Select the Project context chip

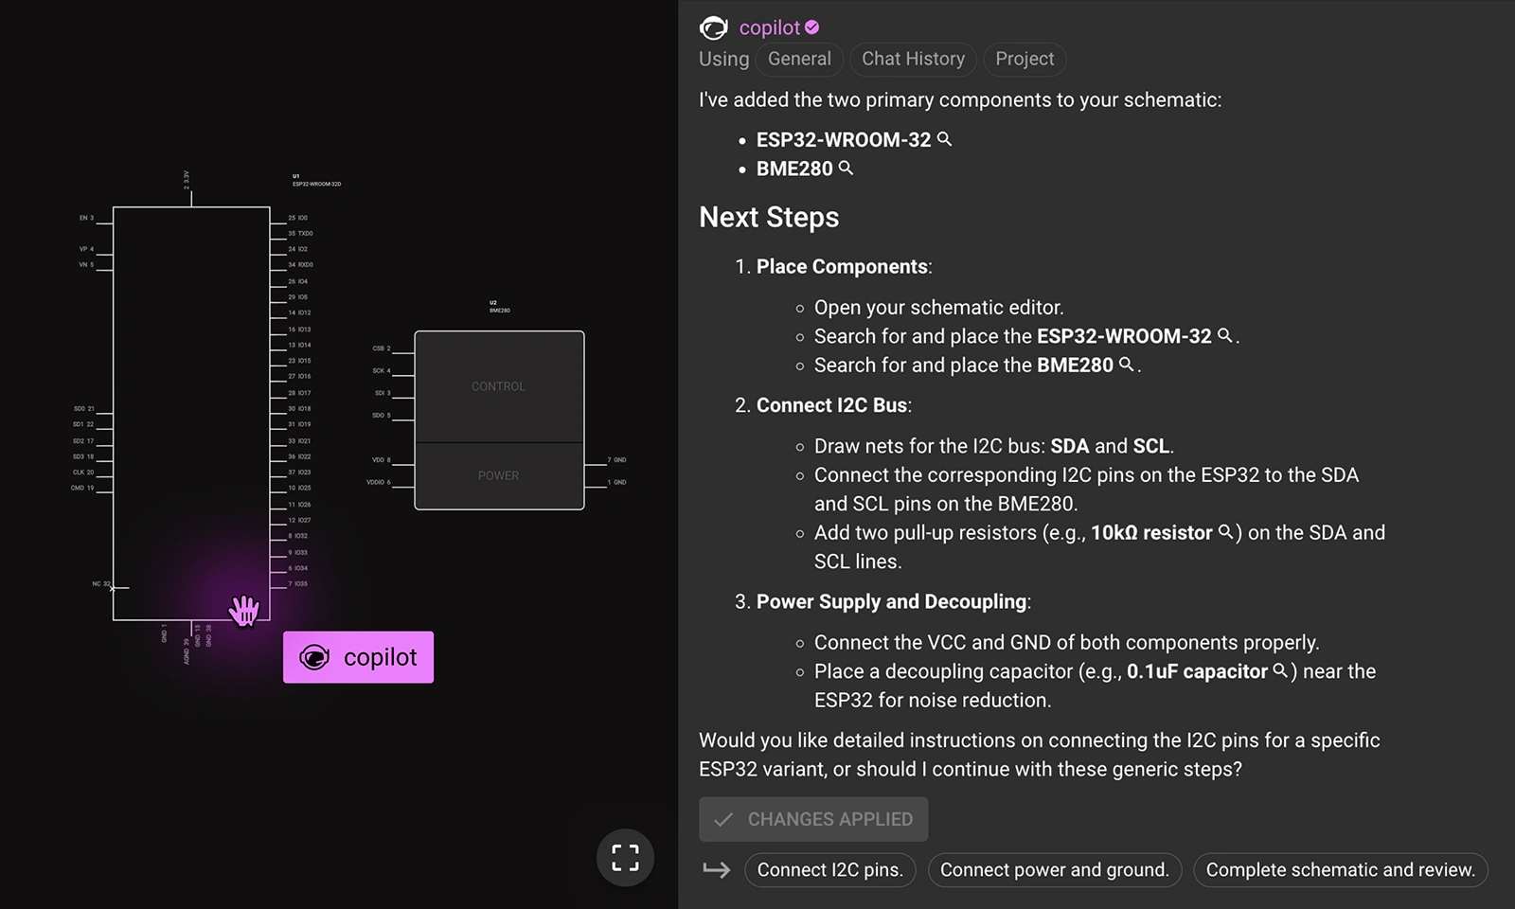point(1025,59)
